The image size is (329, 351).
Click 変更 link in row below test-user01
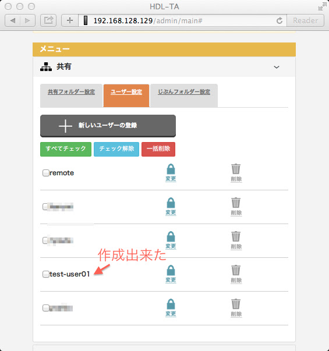pos(171,314)
